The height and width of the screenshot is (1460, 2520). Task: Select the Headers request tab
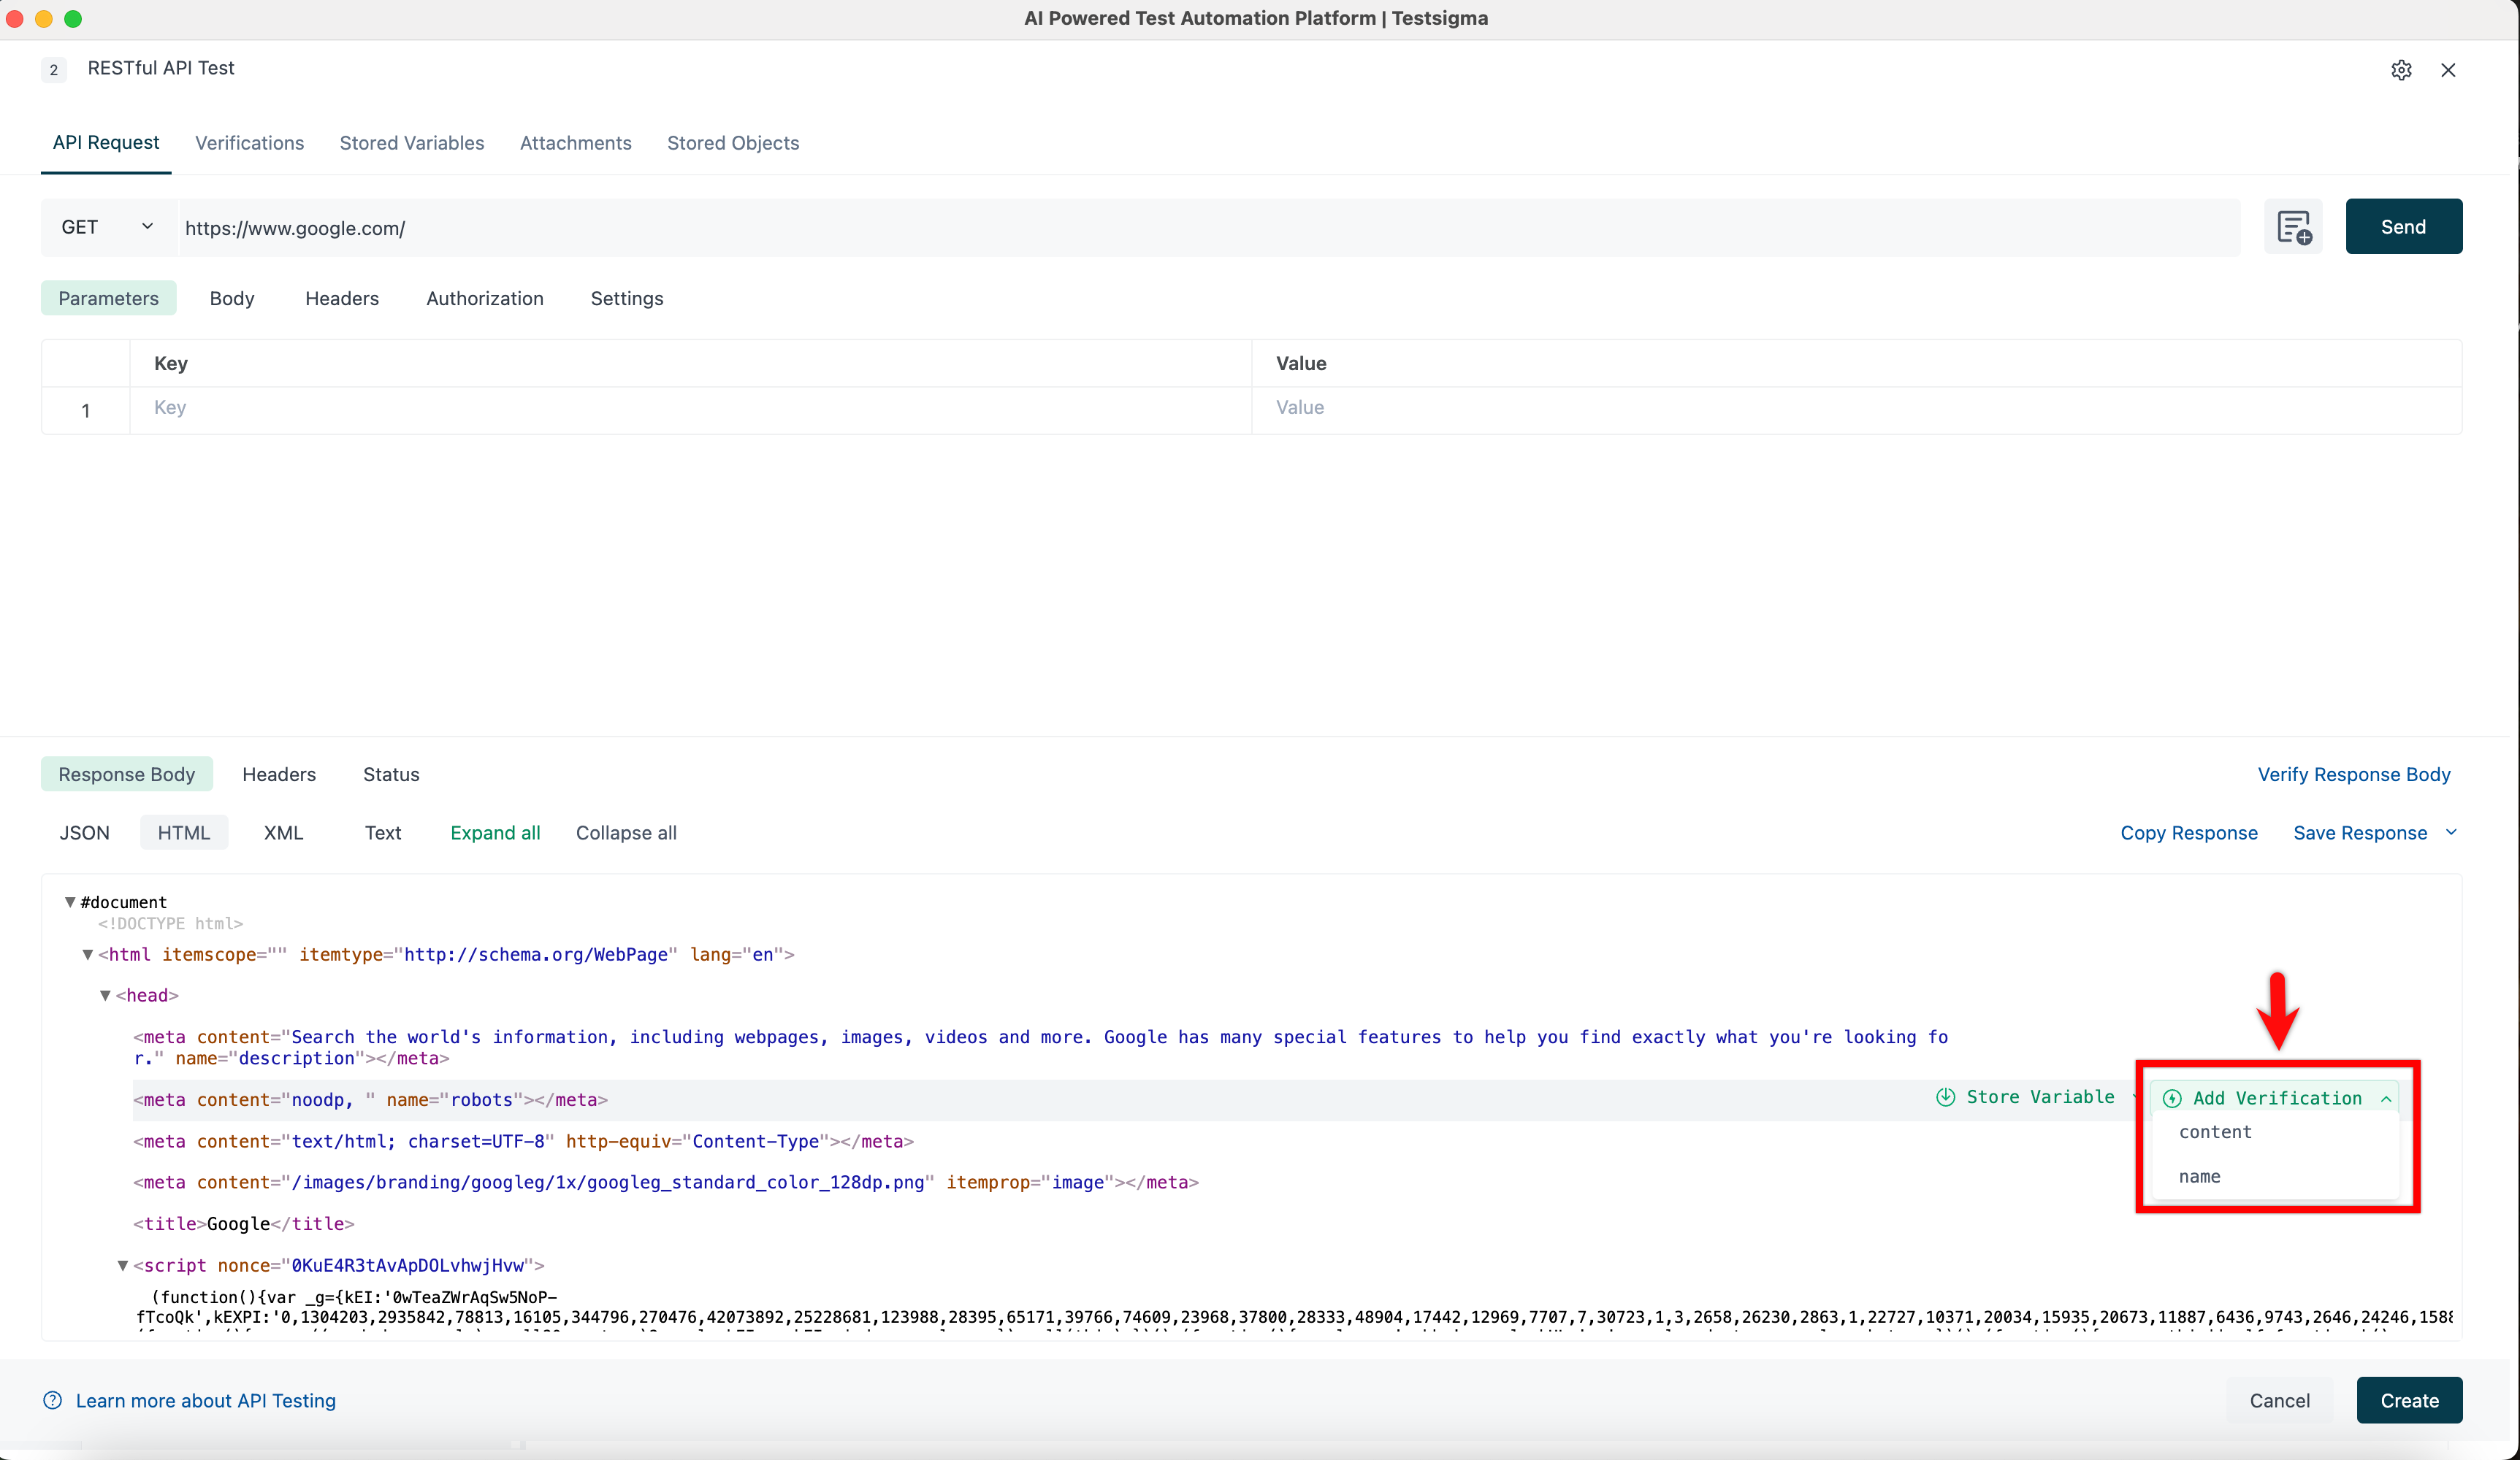coord(342,299)
